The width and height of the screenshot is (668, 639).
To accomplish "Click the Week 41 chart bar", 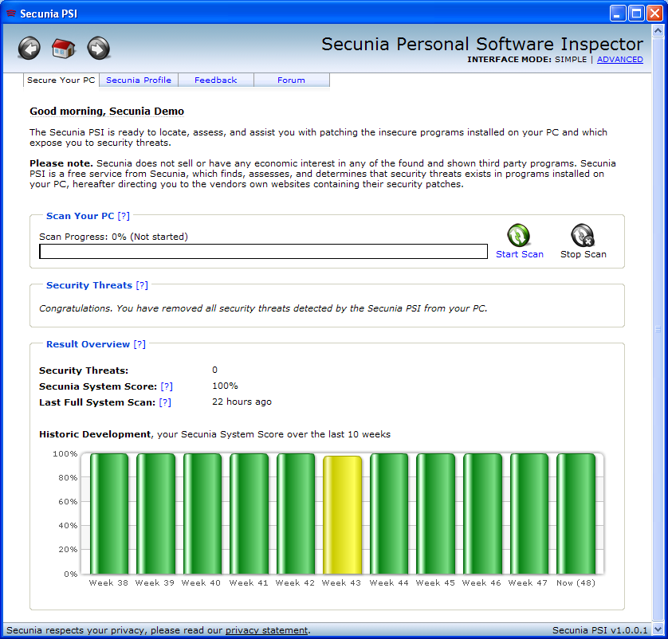I will 249,514.
